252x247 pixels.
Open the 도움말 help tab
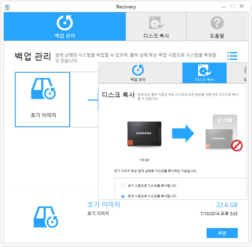(217, 27)
